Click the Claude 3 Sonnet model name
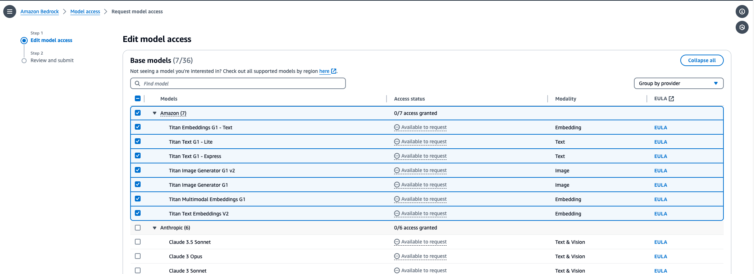The width and height of the screenshot is (754, 274). (188, 271)
